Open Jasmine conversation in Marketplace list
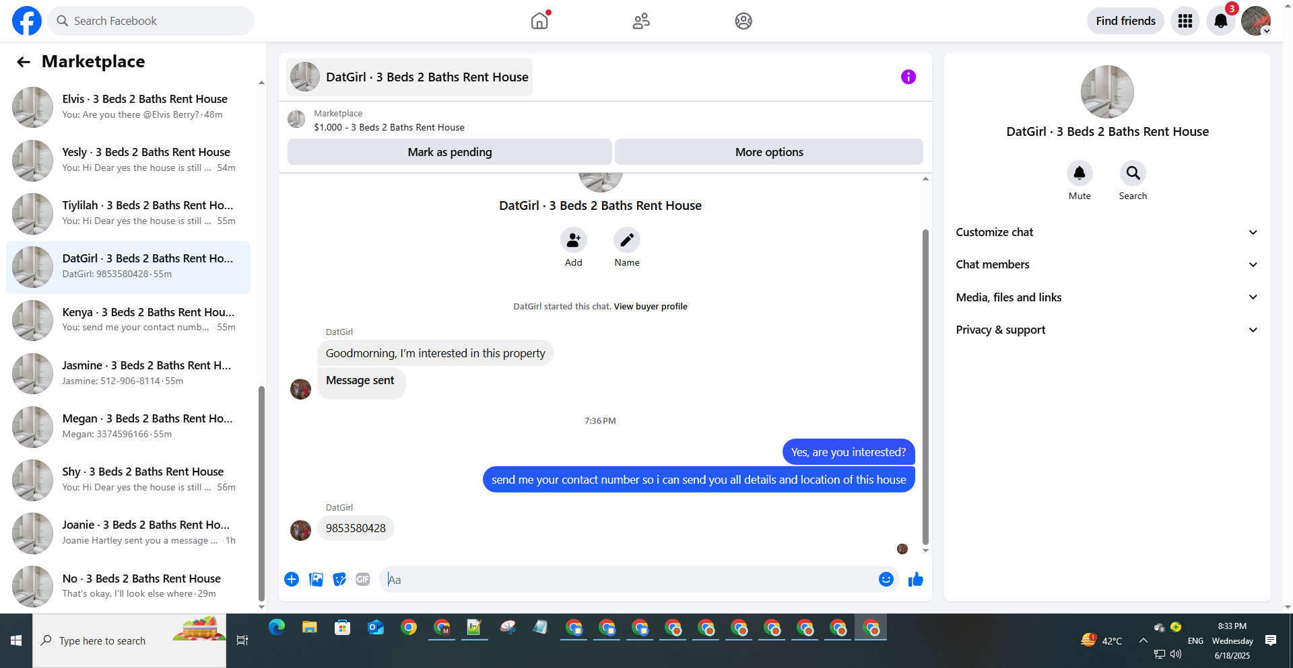 pyautogui.click(x=128, y=373)
